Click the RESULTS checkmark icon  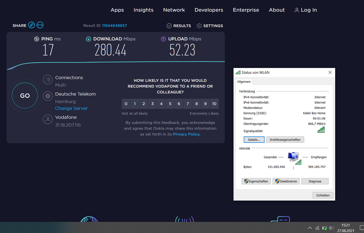pos(169,26)
